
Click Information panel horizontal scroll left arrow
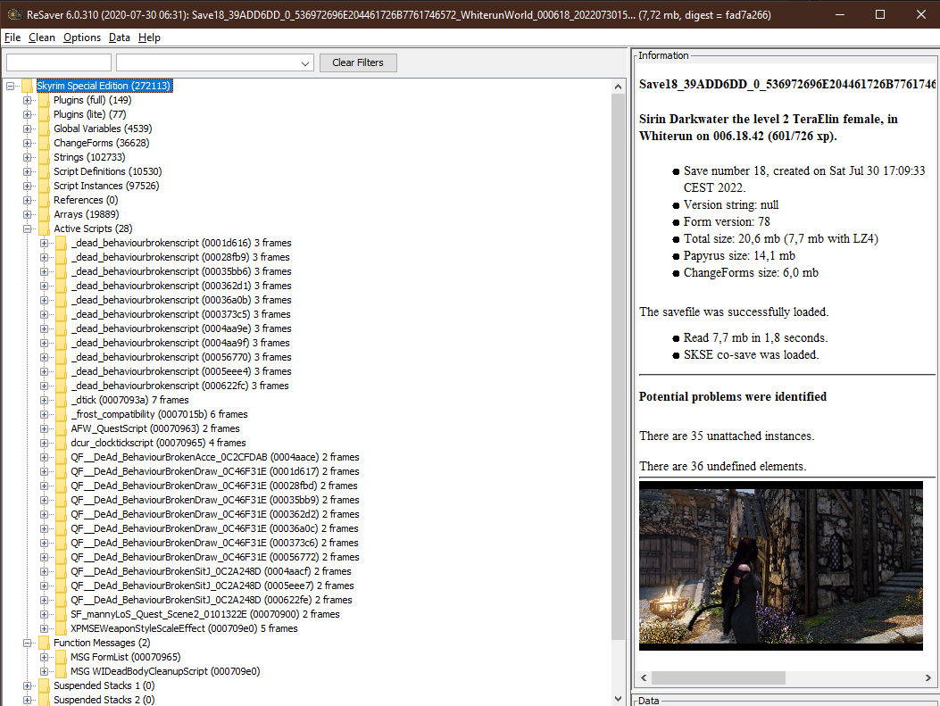coord(644,677)
